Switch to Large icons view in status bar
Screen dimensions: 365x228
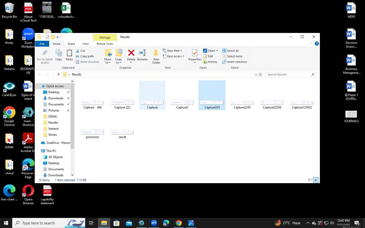pos(316,180)
